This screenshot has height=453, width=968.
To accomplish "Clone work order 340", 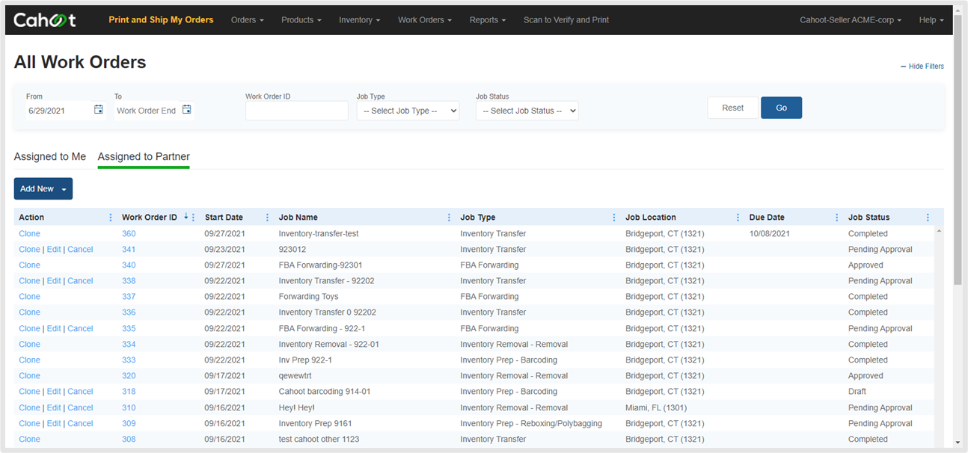I will [x=30, y=265].
